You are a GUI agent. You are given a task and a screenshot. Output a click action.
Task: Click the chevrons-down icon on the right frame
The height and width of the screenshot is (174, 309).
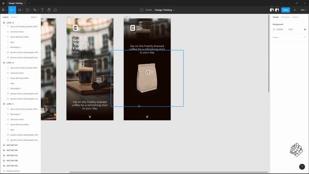(147, 117)
